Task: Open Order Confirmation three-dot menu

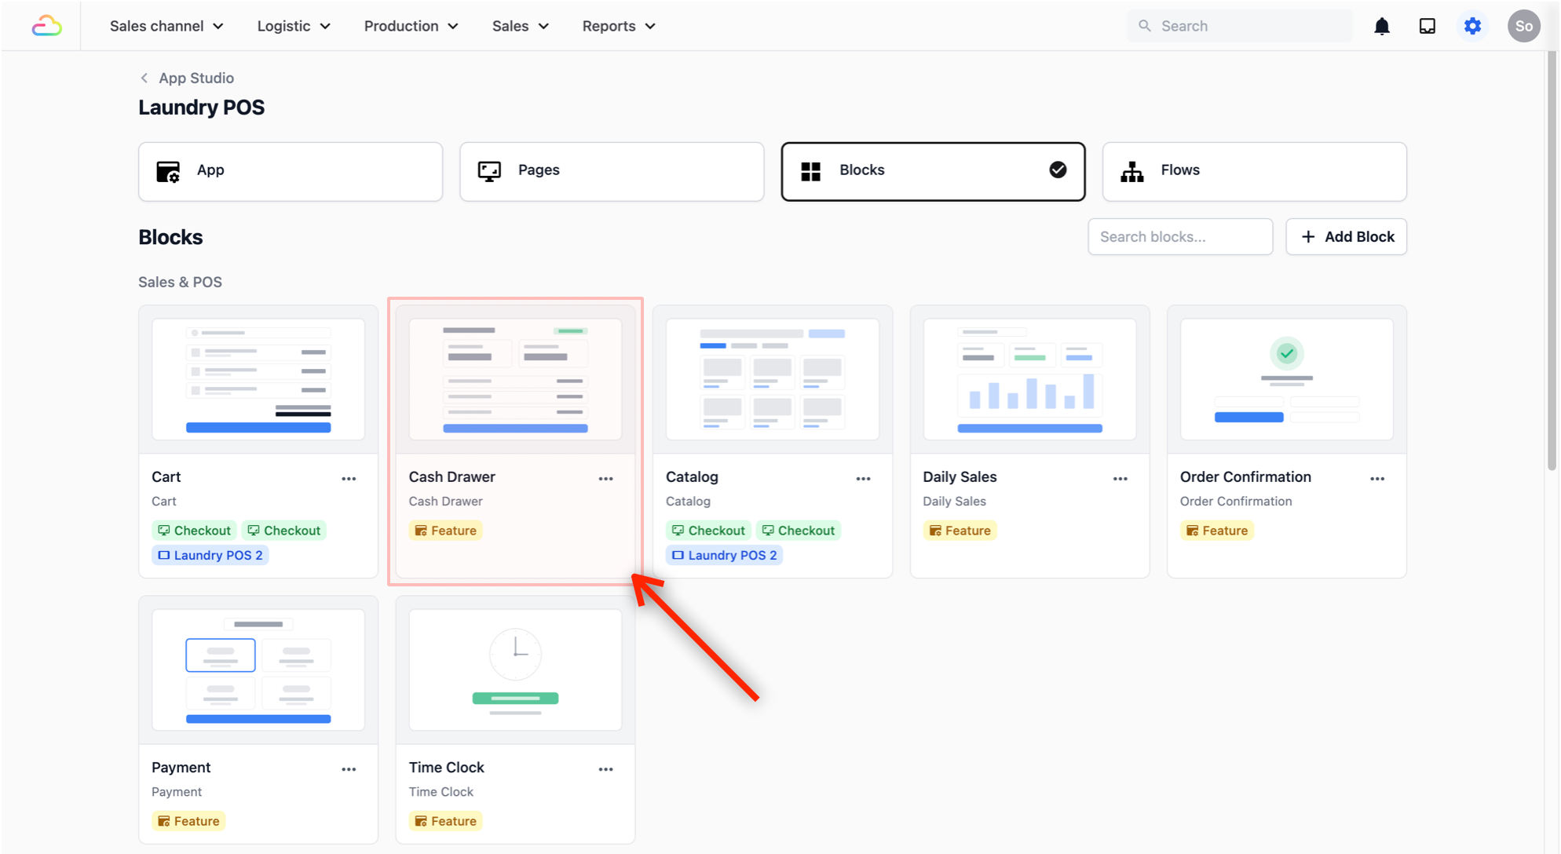Action: pyautogui.click(x=1377, y=478)
